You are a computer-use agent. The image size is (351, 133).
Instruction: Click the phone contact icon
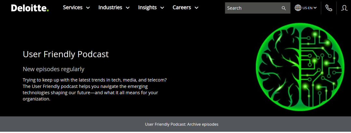[x=329, y=8]
